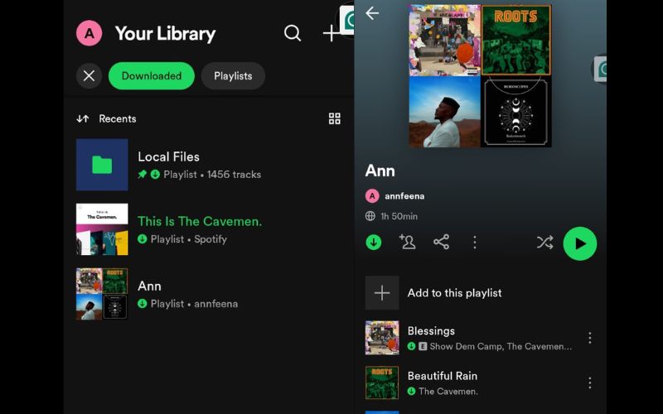This screenshot has height=414, width=663.
Task: Go back with the arrow in playlist view
Action: pyautogui.click(x=372, y=13)
